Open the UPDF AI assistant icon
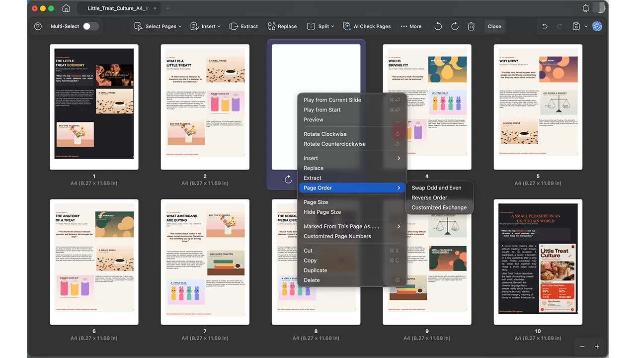 (x=597, y=26)
